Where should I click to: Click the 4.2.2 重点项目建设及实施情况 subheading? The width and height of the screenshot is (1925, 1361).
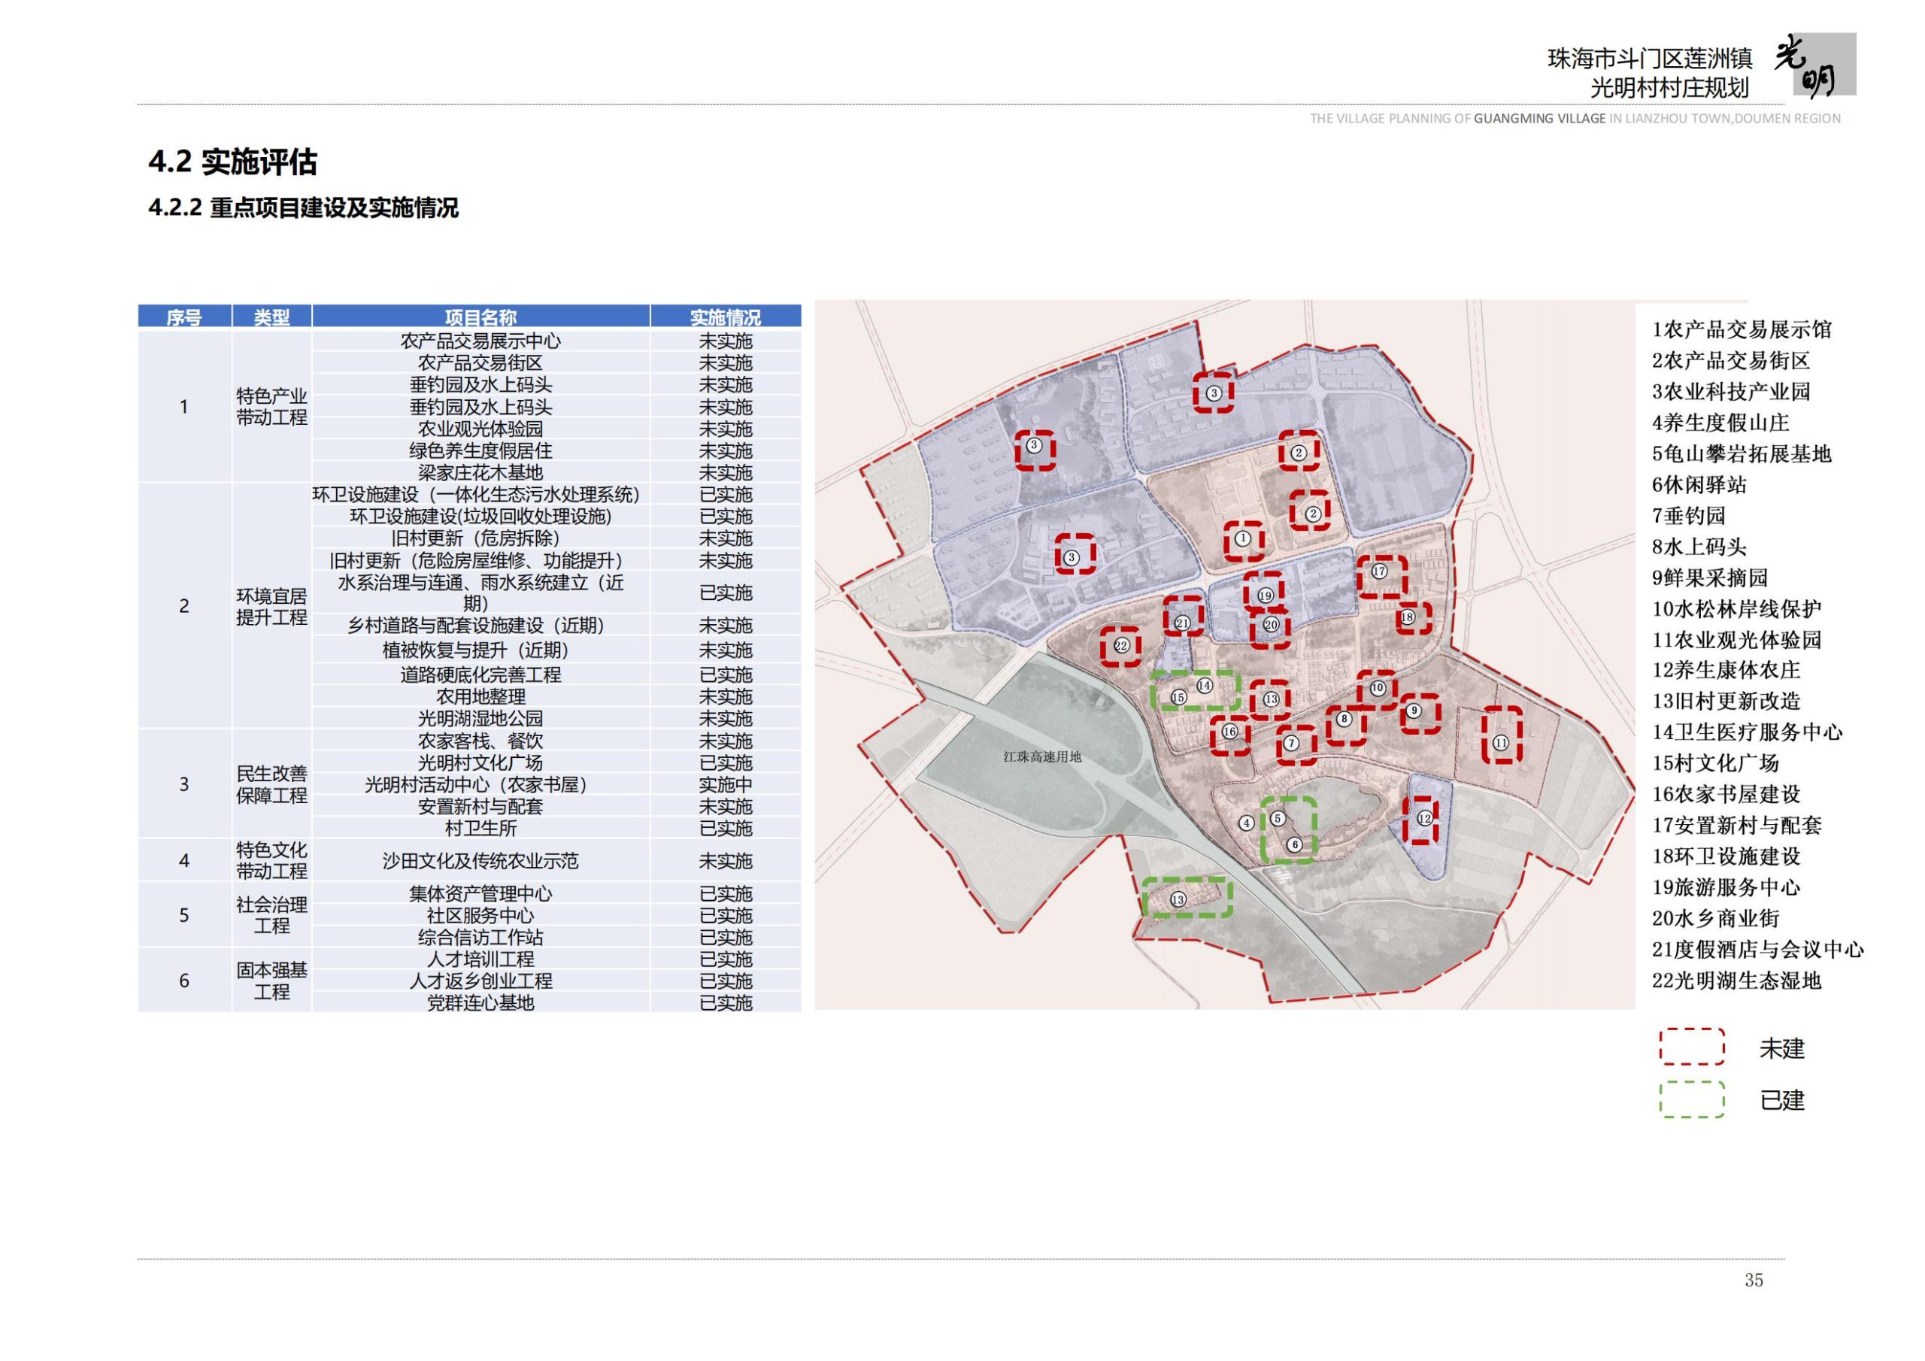tap(304, 207)
